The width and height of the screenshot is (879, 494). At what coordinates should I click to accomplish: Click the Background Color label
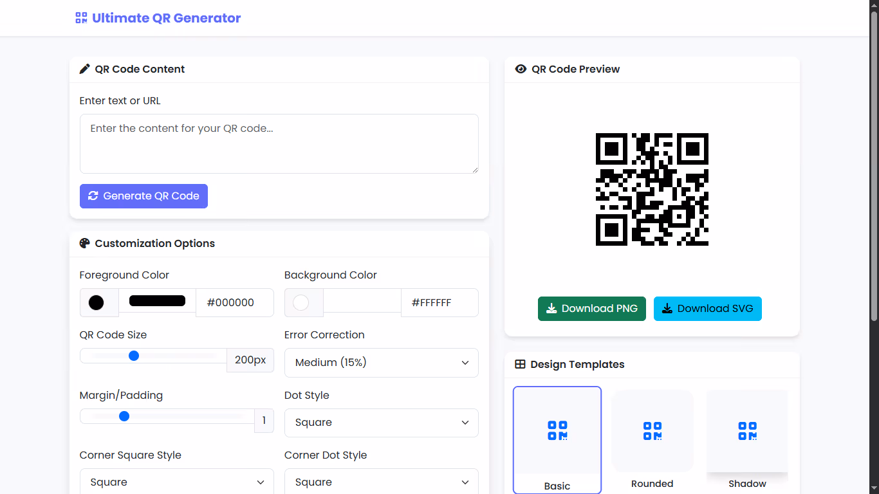coord(331,275)
